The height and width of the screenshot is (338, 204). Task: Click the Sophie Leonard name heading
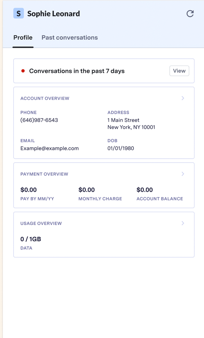point(54,14)
